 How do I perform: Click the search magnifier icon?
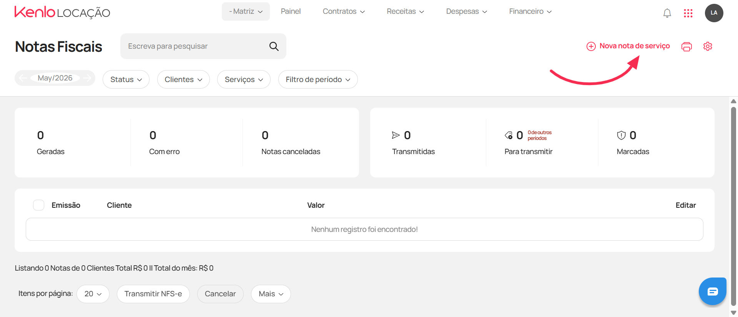pyautogui.click(x=274, y=46)
